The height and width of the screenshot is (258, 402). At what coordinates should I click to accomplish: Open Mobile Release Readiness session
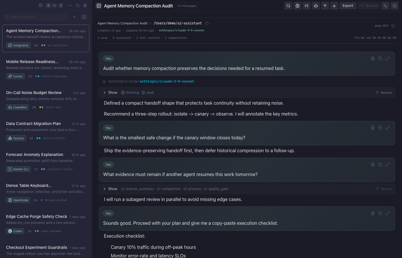(46, 69)
